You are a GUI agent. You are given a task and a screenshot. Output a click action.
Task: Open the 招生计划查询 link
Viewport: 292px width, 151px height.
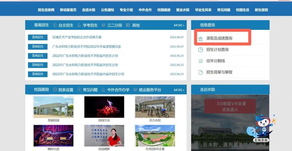pyautogui.click(x=217, y=50)
